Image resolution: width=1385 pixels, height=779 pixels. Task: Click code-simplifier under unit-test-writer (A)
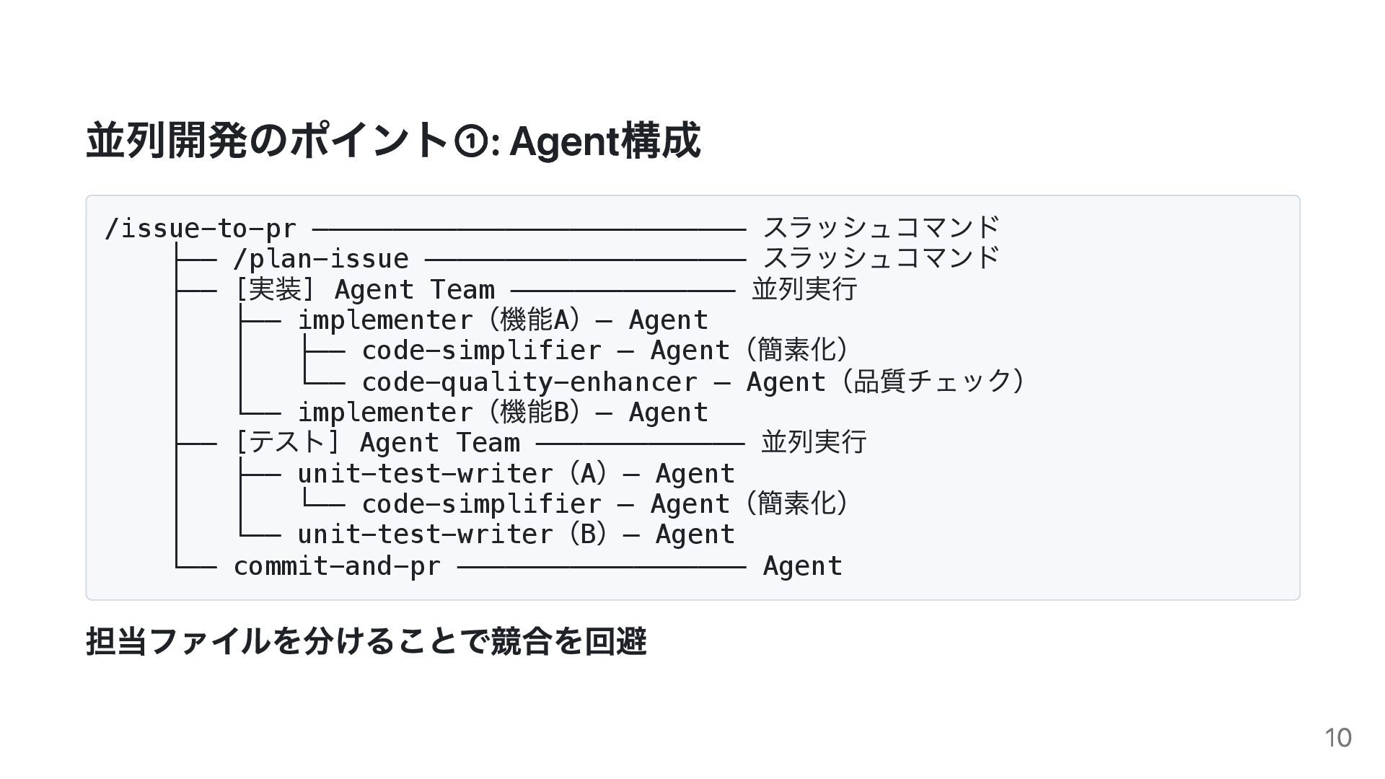(481, 504)
